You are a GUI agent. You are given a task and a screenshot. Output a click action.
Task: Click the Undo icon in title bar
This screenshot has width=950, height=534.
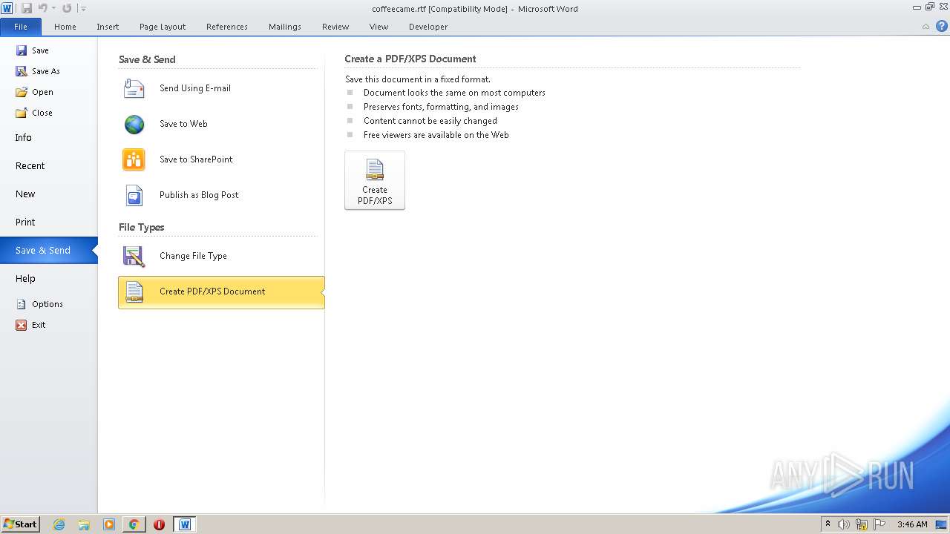(x=42, y=8)
